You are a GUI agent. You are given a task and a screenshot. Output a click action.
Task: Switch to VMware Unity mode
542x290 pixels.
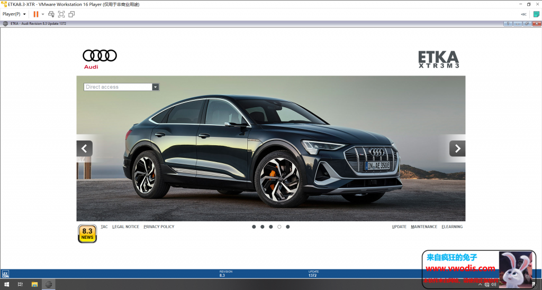click(71, 14)
